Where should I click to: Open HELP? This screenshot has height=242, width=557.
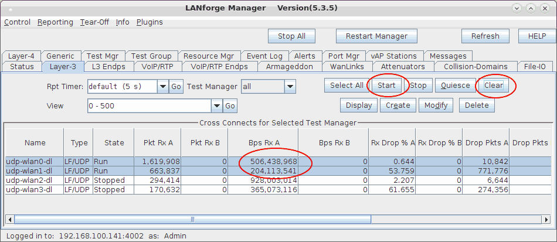537,36
